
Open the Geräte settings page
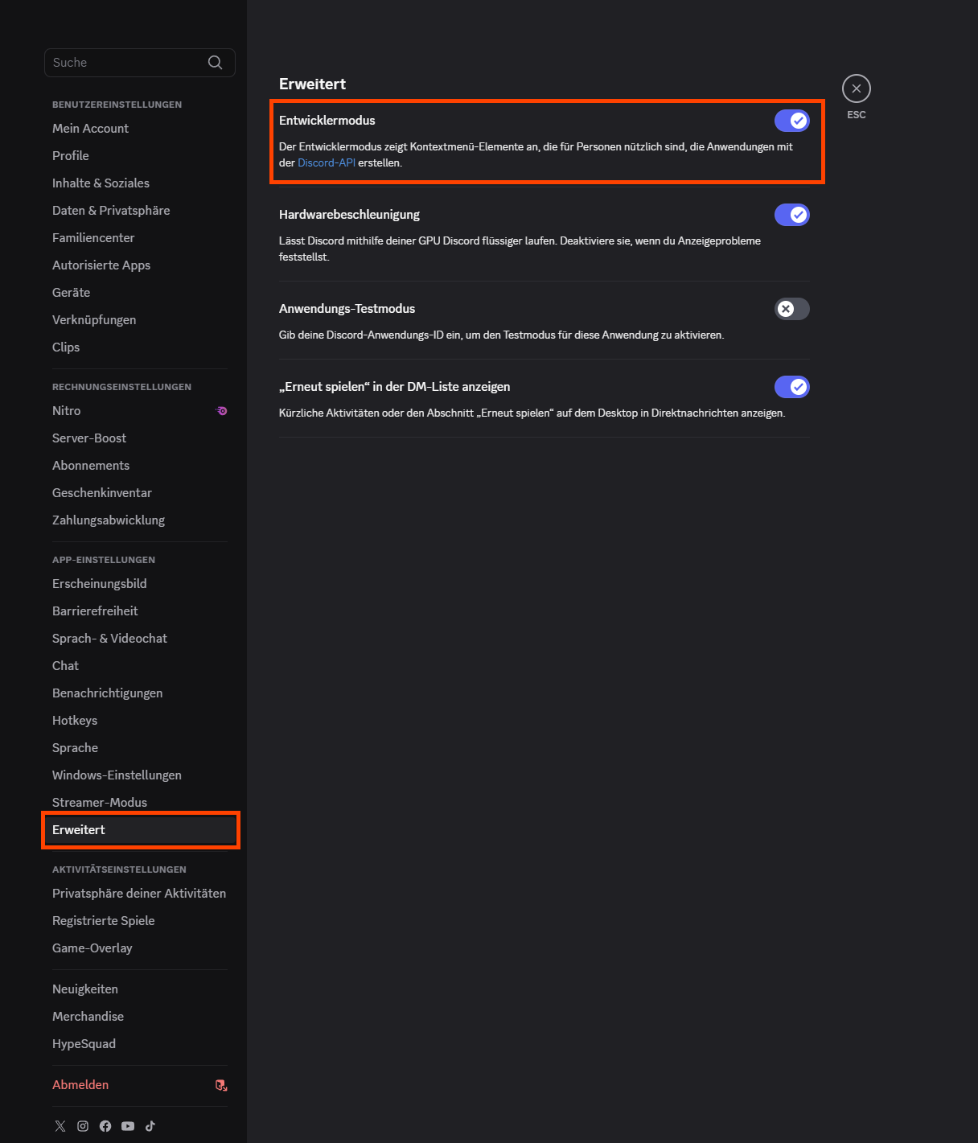click(x=140, y=293)
